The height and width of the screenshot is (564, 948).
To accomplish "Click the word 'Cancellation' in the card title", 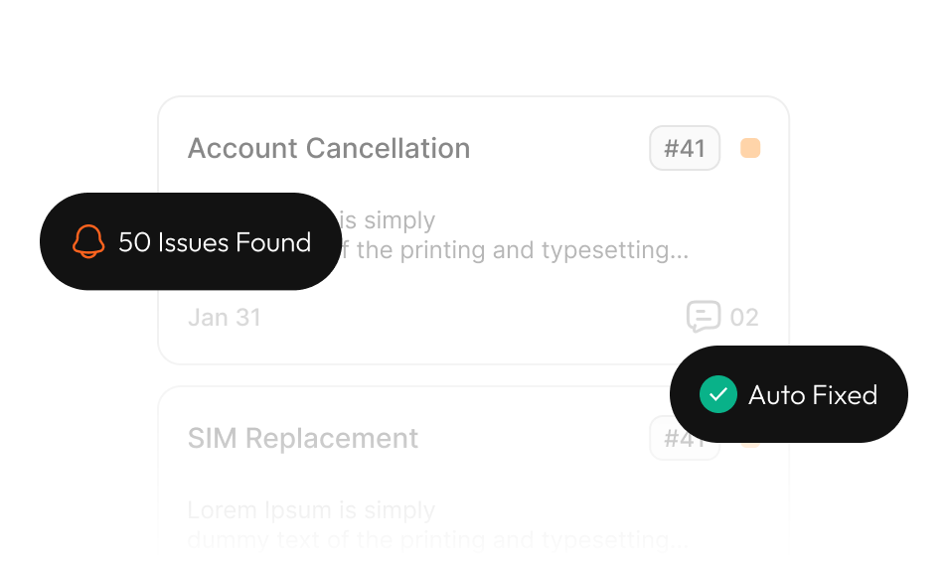I will pyautogui.click(x=388, y=149).
